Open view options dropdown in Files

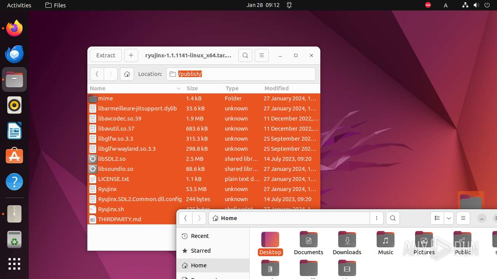[x=449, y=218]
